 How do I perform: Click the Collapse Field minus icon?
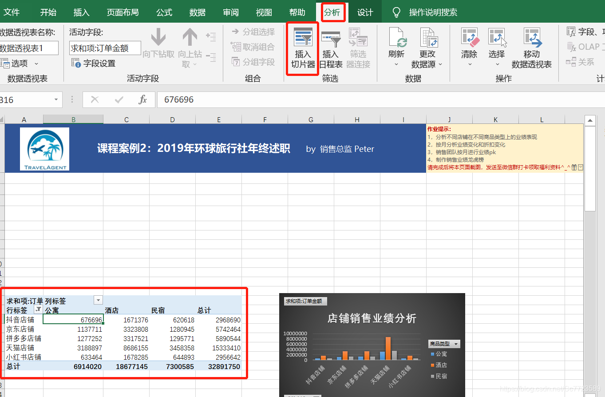tap(211, 57)
